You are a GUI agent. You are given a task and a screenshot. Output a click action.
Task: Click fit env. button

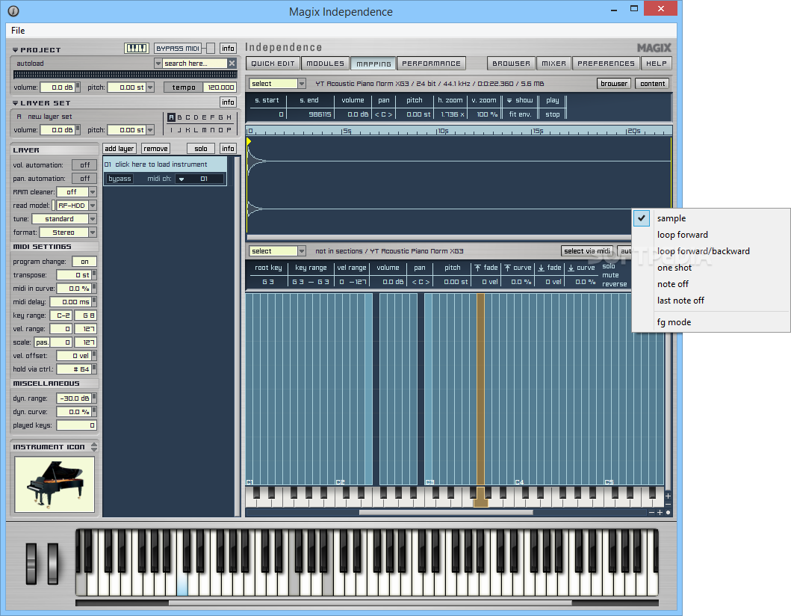point(520,114)
